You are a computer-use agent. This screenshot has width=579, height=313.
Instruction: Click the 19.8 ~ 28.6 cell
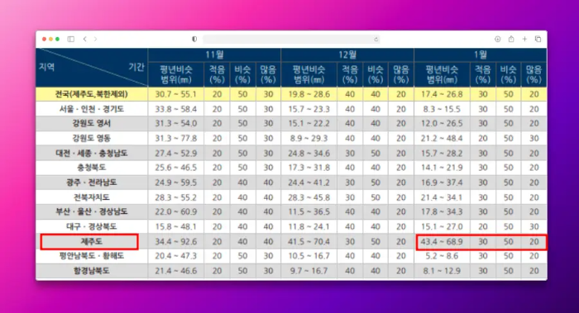point(309,94)
